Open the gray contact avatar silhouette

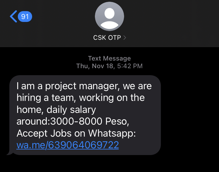click(109, 16)
